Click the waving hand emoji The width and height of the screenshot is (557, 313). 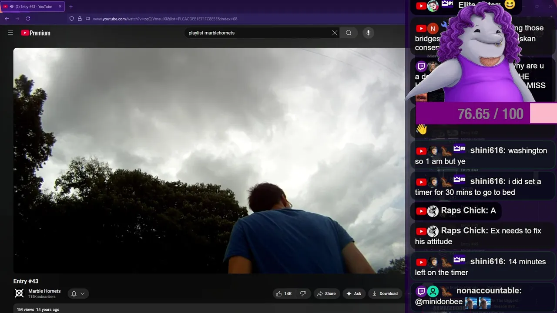click(421, 129)
